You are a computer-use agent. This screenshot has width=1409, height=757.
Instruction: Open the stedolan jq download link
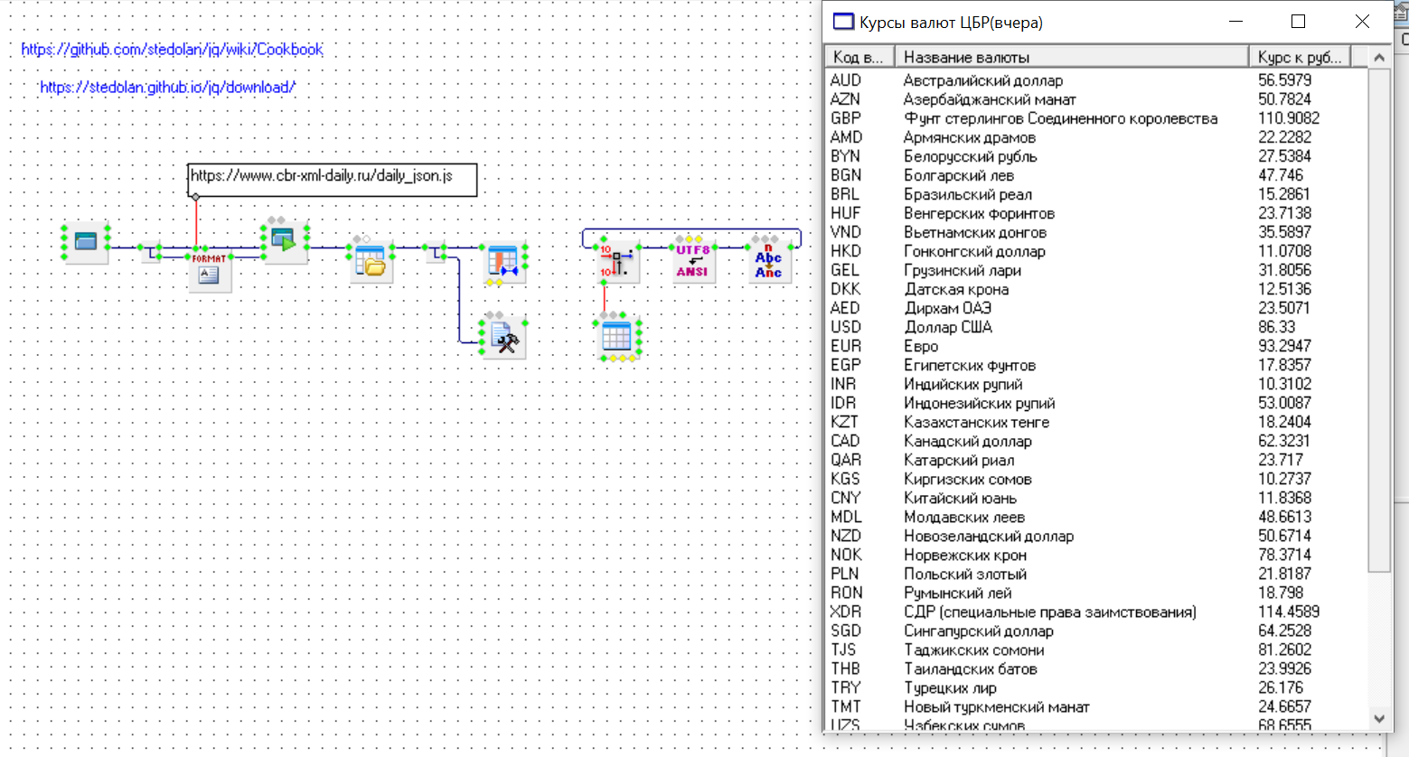point(167,88)
